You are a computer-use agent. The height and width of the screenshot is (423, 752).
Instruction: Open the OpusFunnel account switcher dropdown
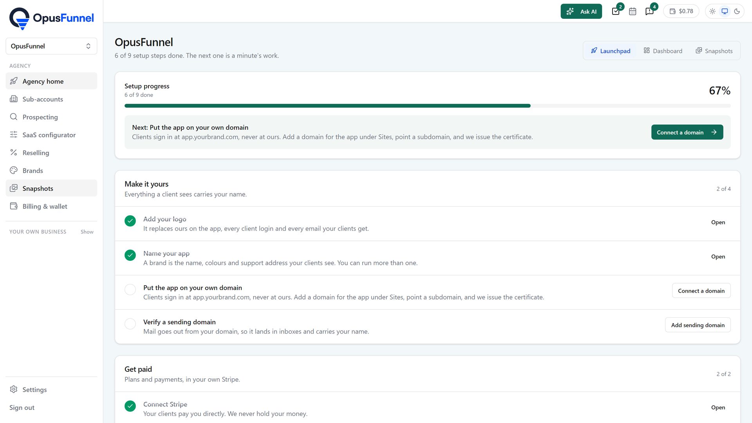[x=51, y=46]
